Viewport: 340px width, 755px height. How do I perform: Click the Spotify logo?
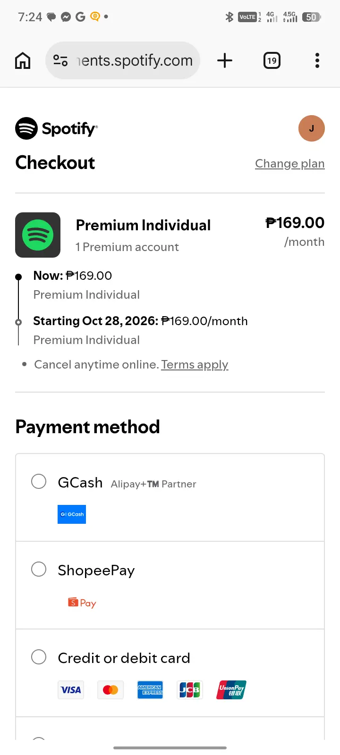[x=57, y=128]
